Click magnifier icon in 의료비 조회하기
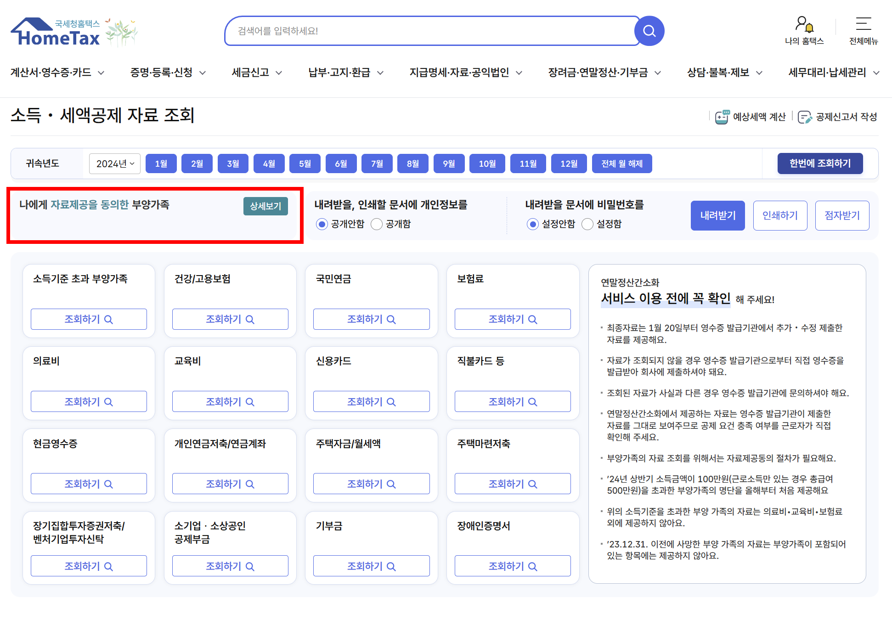Screen dimensions: 892x620 [x=108, y=402]
